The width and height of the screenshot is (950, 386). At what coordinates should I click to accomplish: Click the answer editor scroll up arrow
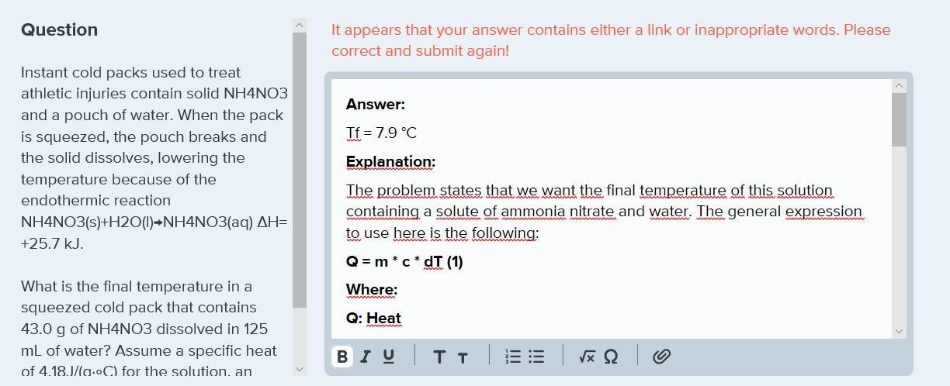click(900, 86)
